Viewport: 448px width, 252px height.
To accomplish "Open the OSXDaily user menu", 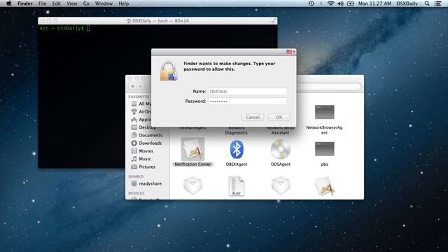I will (407, 3).
